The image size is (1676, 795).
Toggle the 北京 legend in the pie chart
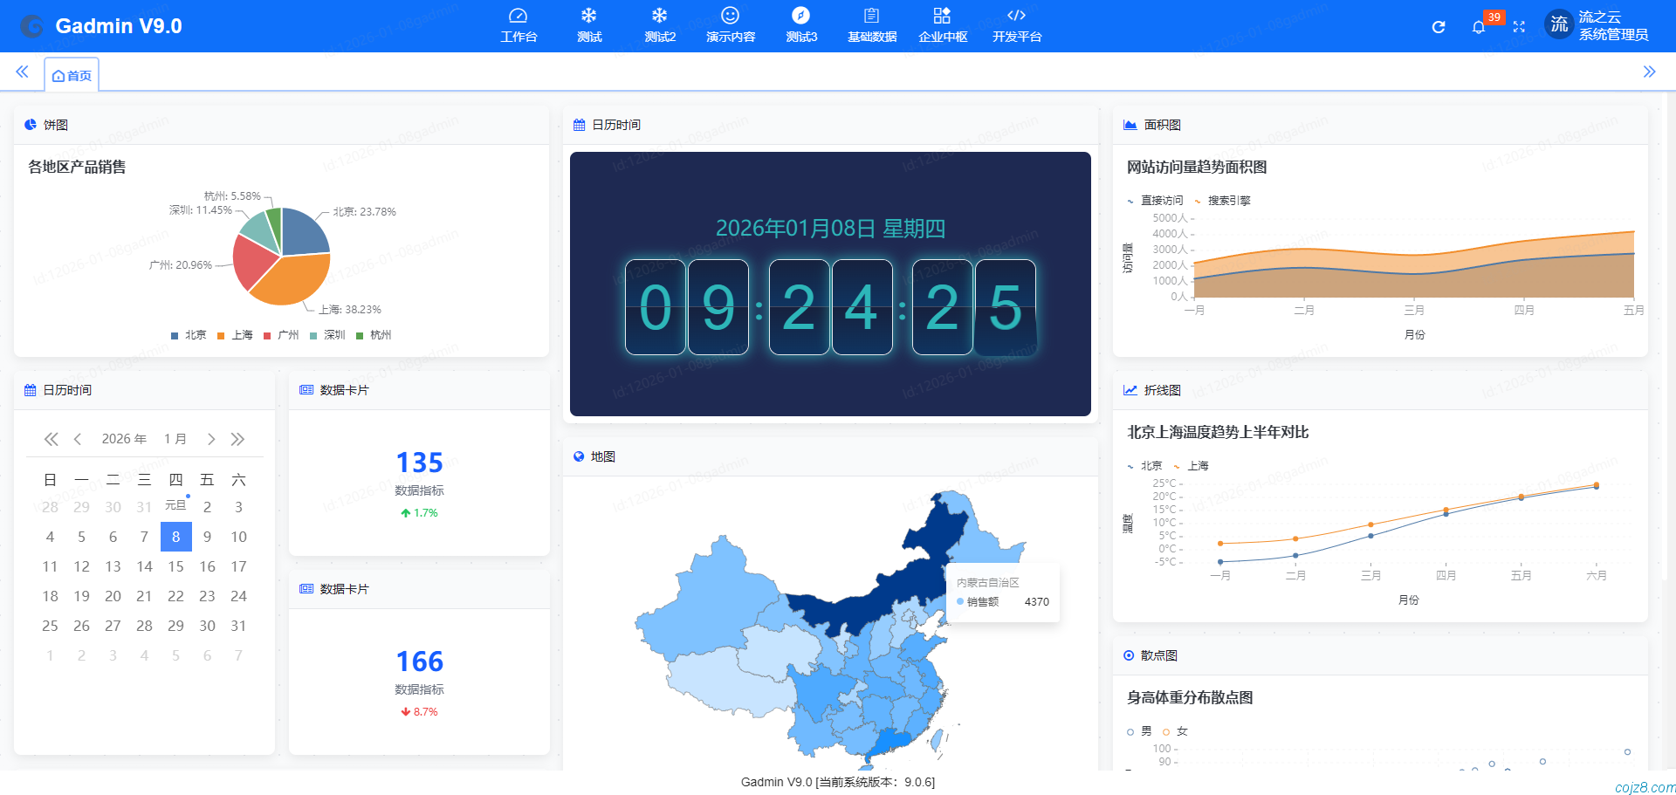click(x=188, y=334)
